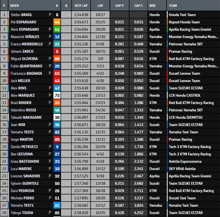Click rider Franco MORBIDELLI

27,44
